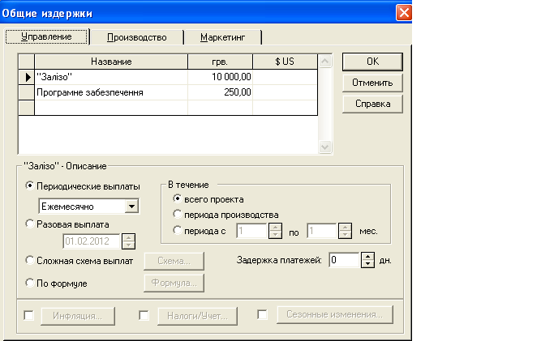The image size is (554, 341).
Task: Open the Ежемесячно frequency dropdown
Action: [x=131, y=207]
